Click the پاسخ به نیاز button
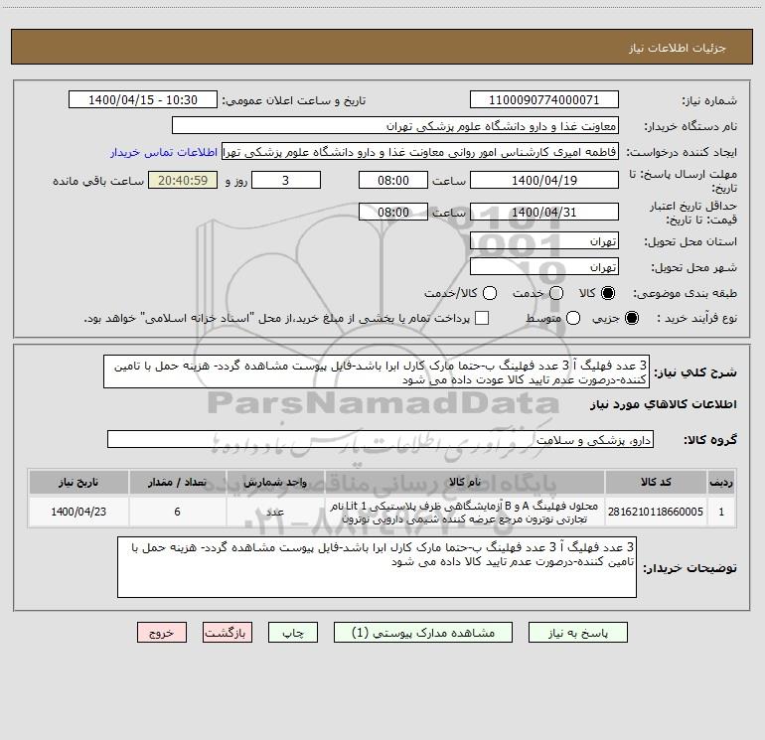Screen dimensions: 765x740 click(x=578, y=633)
